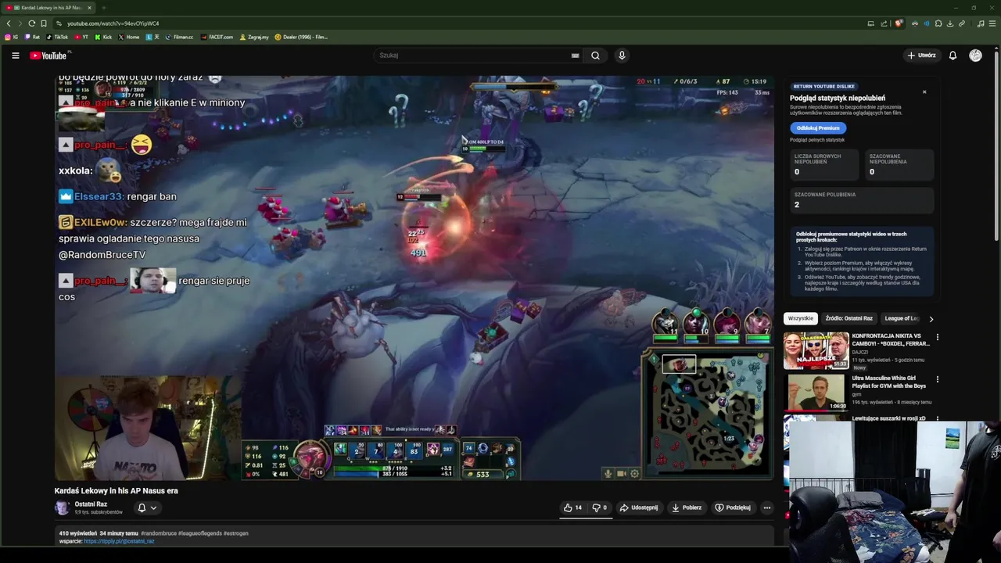This screenshot has height=563, width=1001.
Task: Click the site info icon by URL
Action: tap(59, 23)
